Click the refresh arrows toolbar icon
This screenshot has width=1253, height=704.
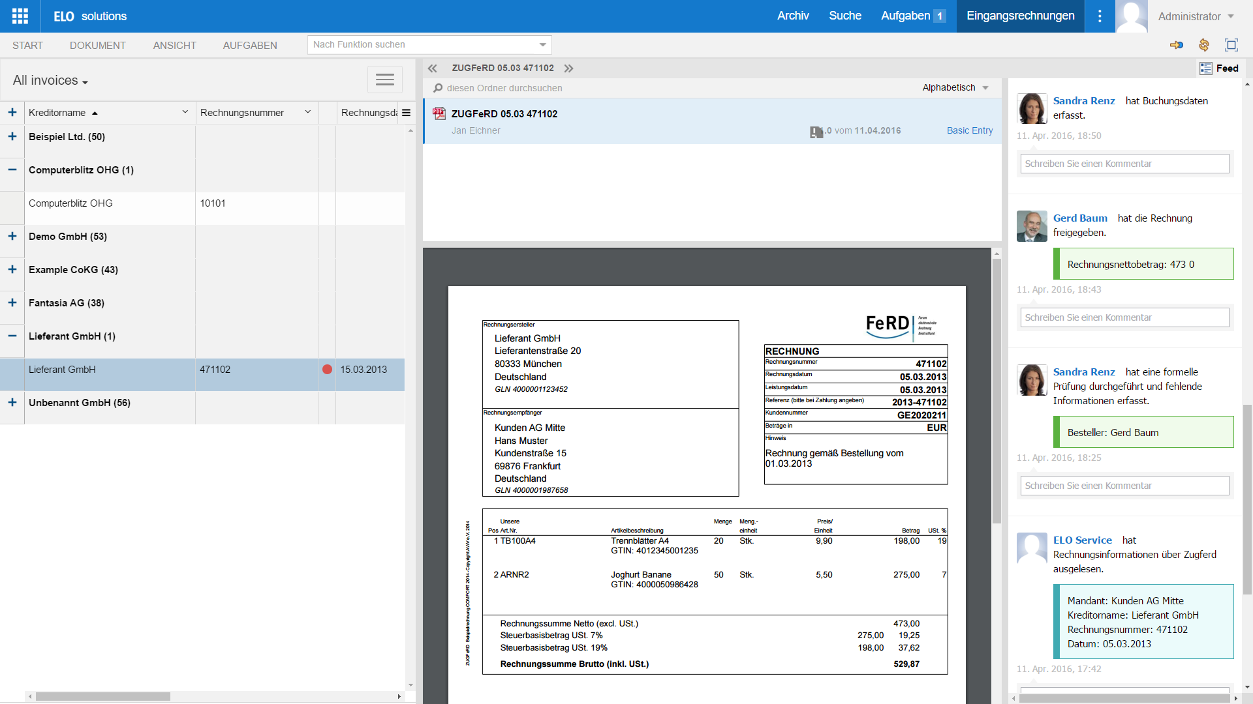click(x=1204, y=45)
